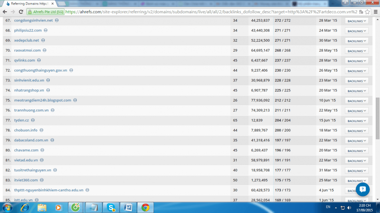Expand details icon next to meotrangdiem24h.blogspot.com
Image resolution: width=380 pixels, height=213 pixels.
(75, 100)
